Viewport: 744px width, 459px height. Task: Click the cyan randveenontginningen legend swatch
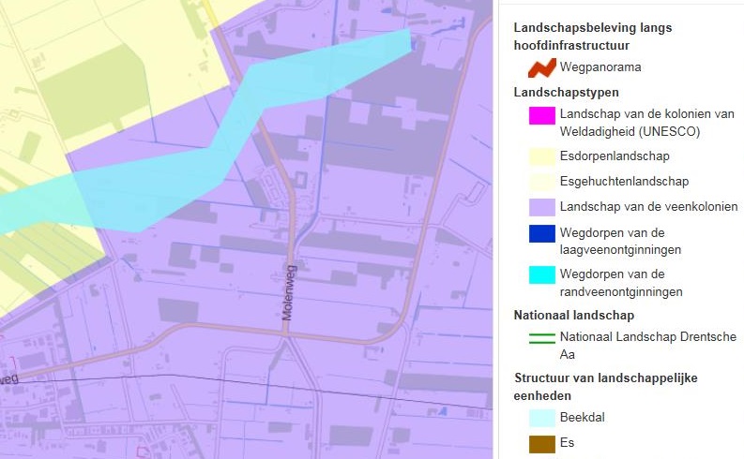pyautogui.click(x=542, y=274)
